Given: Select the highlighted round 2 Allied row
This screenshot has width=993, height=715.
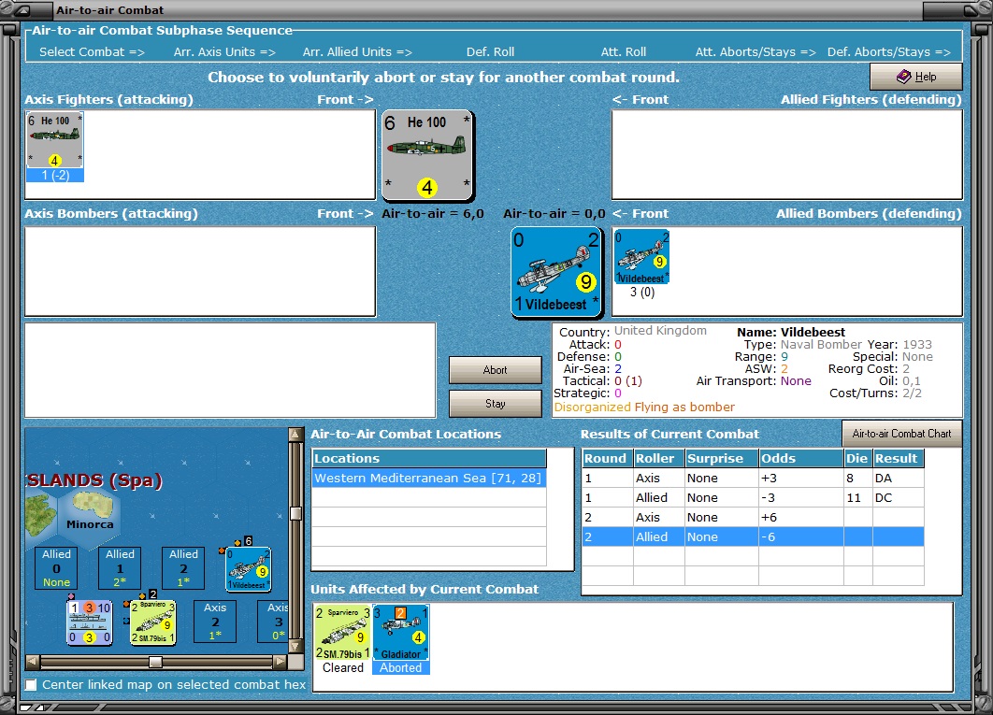Looking at the screenshot, I should click(x=753, y=537).
